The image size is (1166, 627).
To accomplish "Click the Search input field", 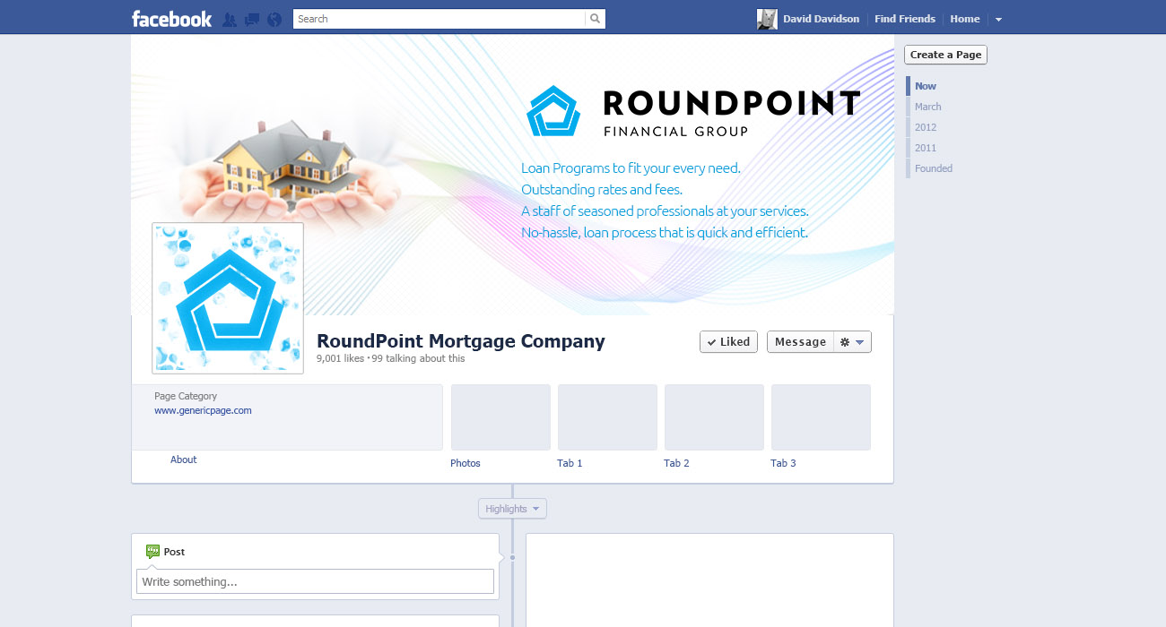I will (x=439, y=19).
